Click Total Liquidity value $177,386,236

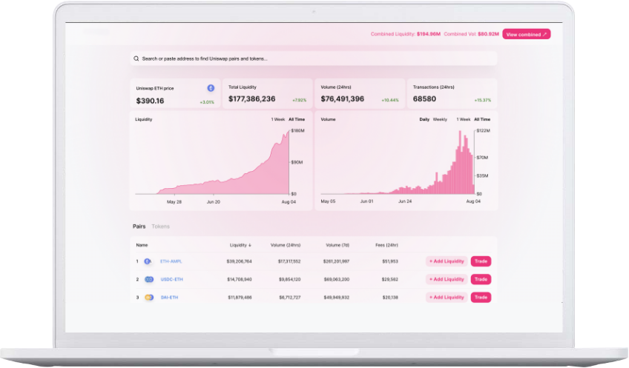pyautogui.click(x=252, y=99)
